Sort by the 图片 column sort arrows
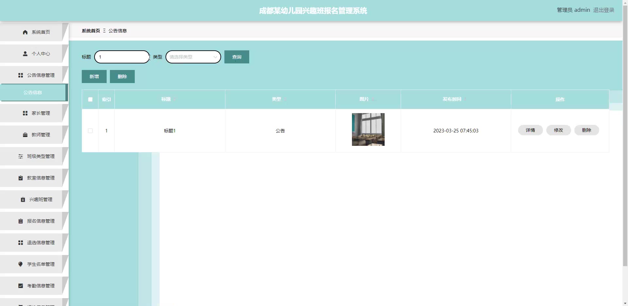Image resolution: width=628 pixels, height=306 pixels. (x=373, y=99)
